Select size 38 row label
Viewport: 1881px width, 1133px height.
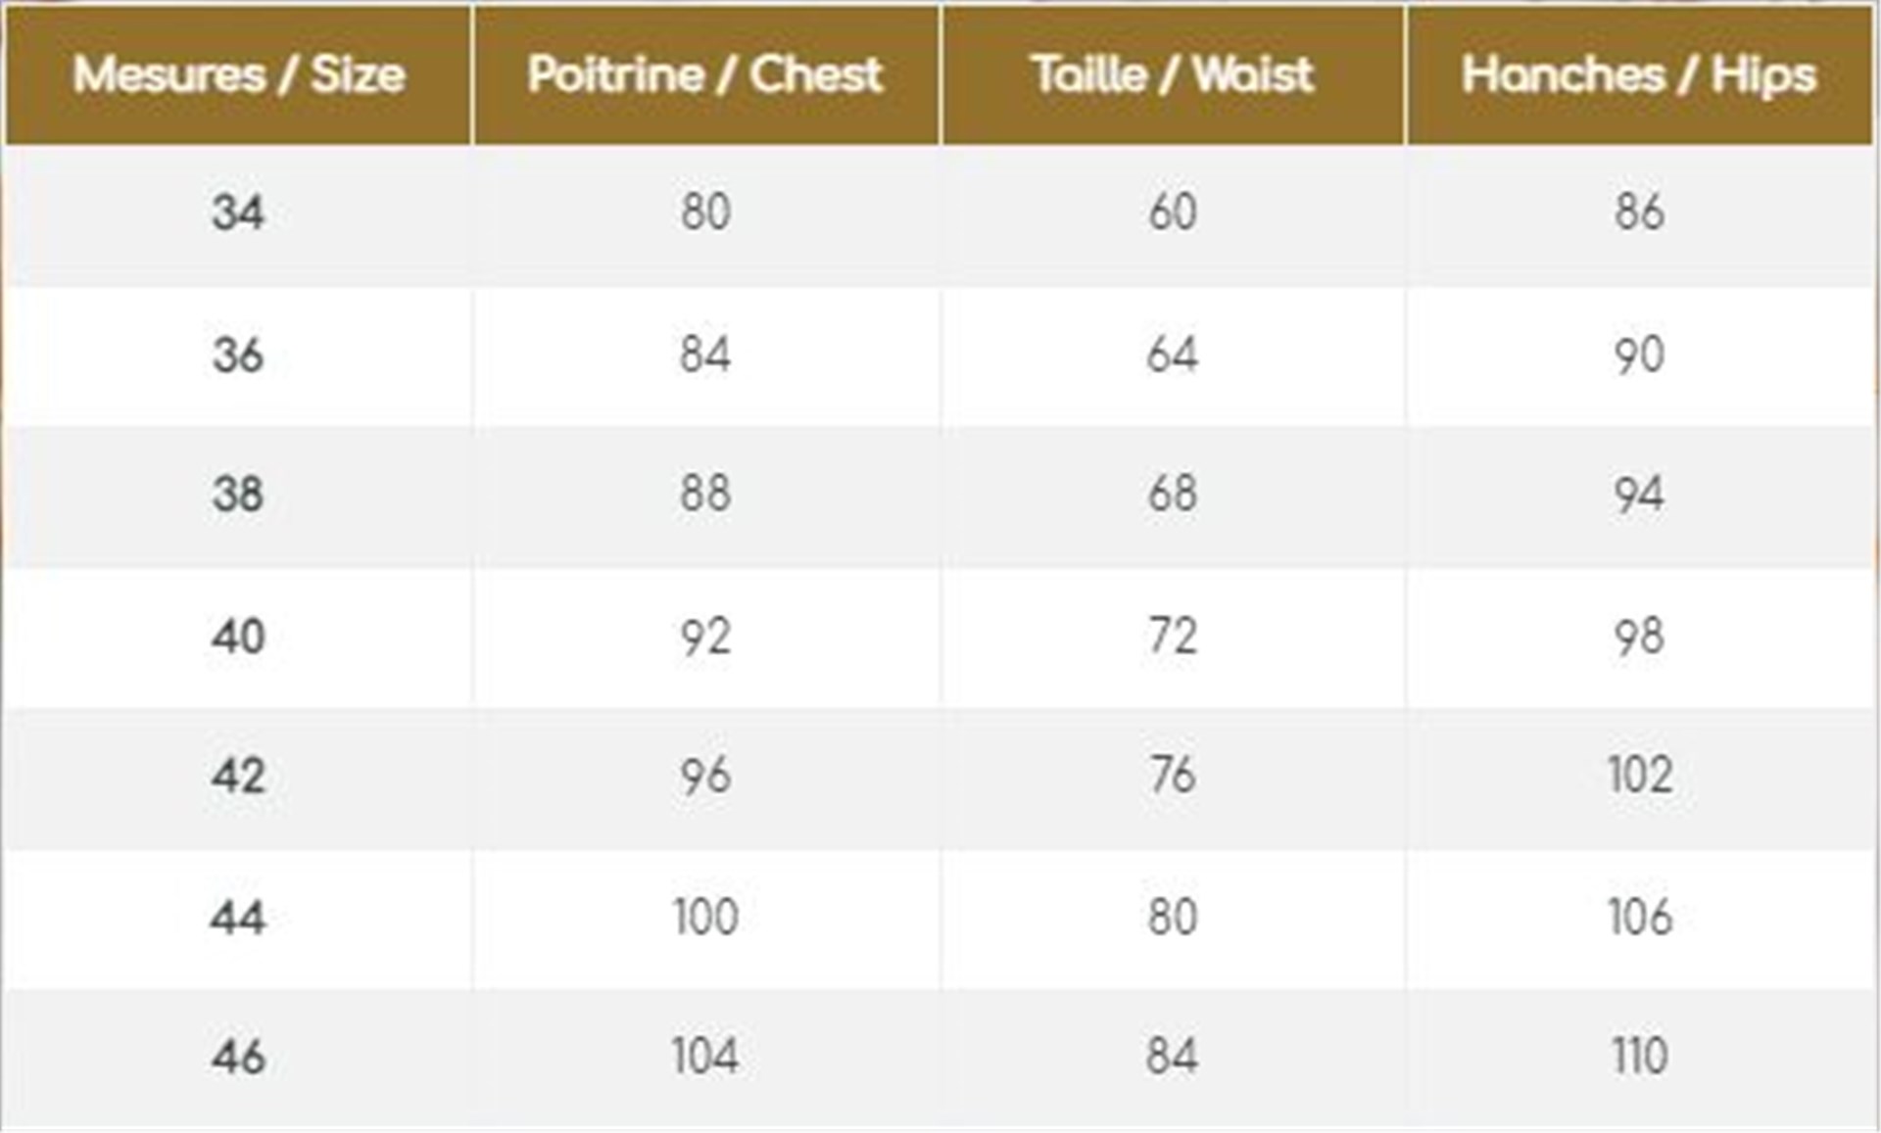click(238, 494)
